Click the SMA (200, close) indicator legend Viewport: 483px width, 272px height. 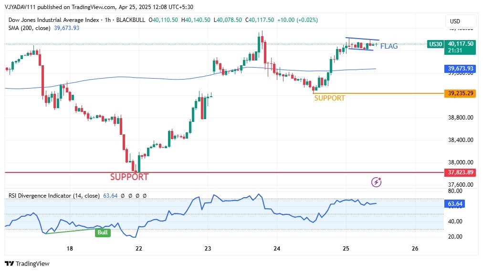point(30,28)
